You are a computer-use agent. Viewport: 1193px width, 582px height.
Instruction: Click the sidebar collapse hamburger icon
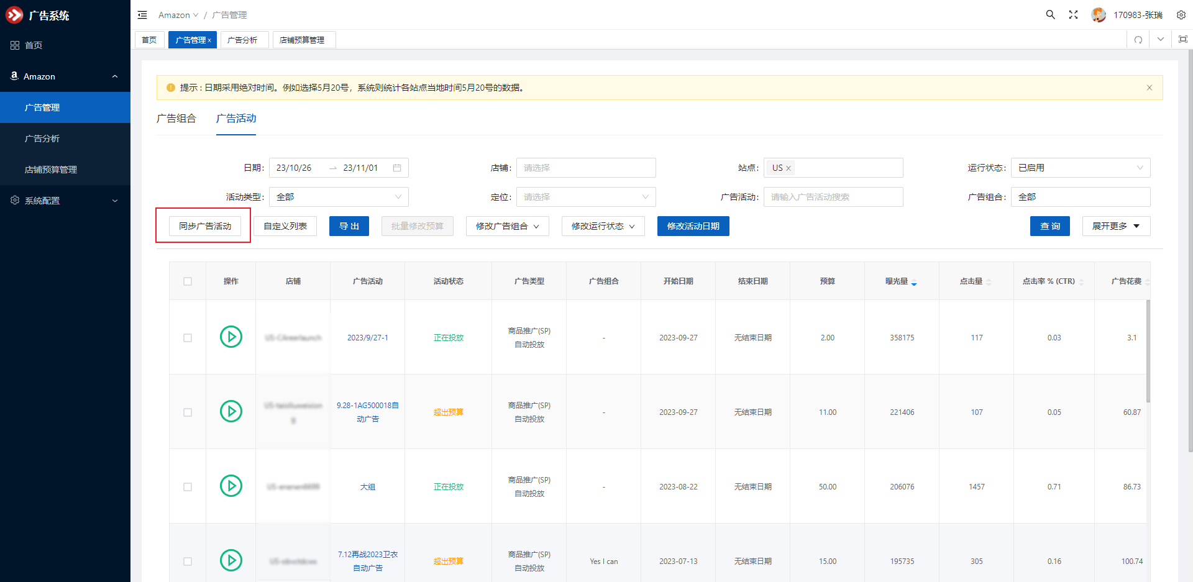tap(142, 15)
